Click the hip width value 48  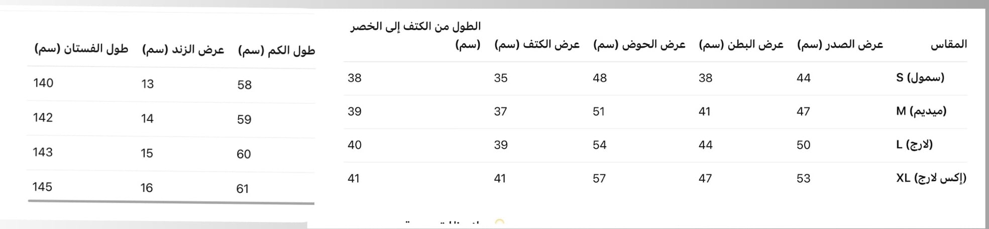pyautogui.click(x=600, y=78)
